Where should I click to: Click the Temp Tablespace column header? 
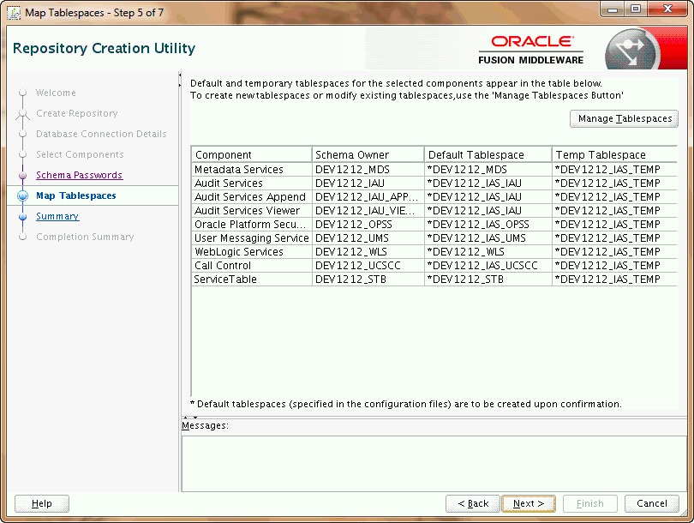615,154
